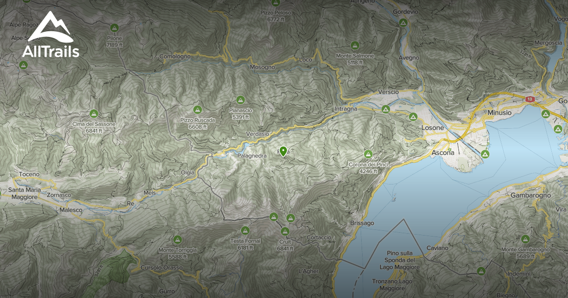The image size is (568, 298).
Task: Click the Corona dei Pinci peak icon
Action: [x=368, y=154]
